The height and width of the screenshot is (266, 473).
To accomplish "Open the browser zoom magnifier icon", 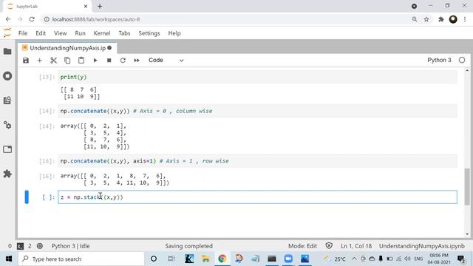I will pos(415,19).
